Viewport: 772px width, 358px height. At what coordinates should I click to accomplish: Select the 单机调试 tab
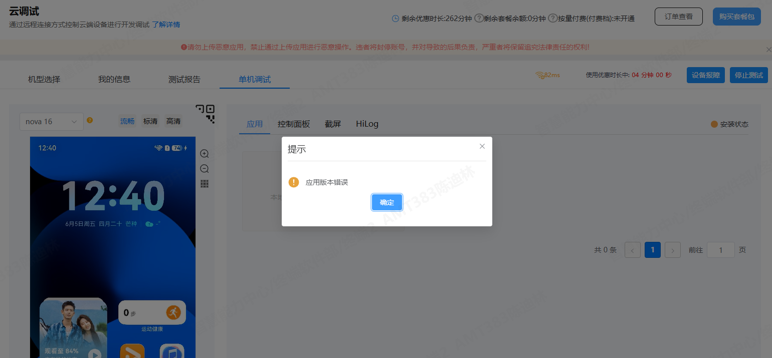(255, 79)
